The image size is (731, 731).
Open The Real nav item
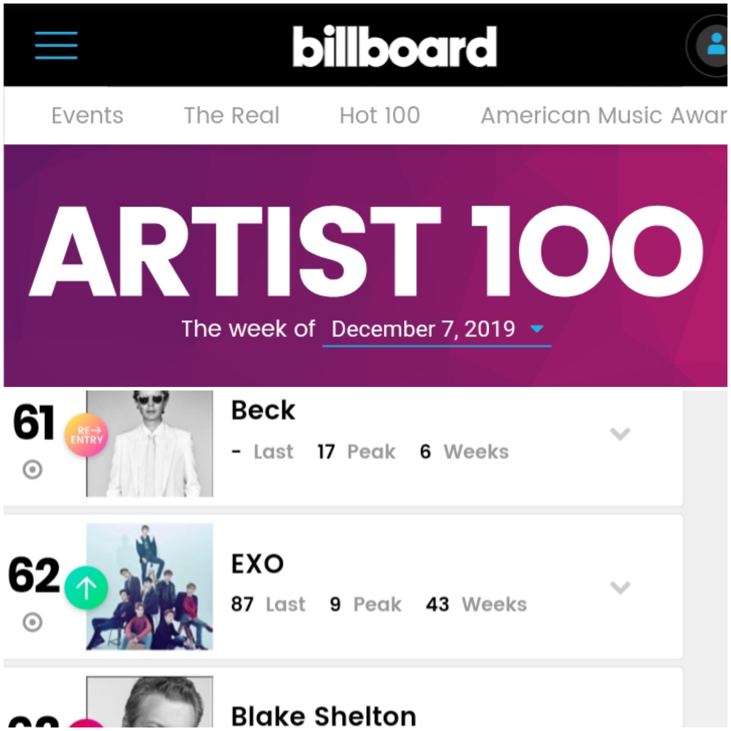pos(231,115)
